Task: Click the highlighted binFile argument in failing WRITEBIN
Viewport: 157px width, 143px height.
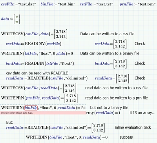Action: [31, 108]
